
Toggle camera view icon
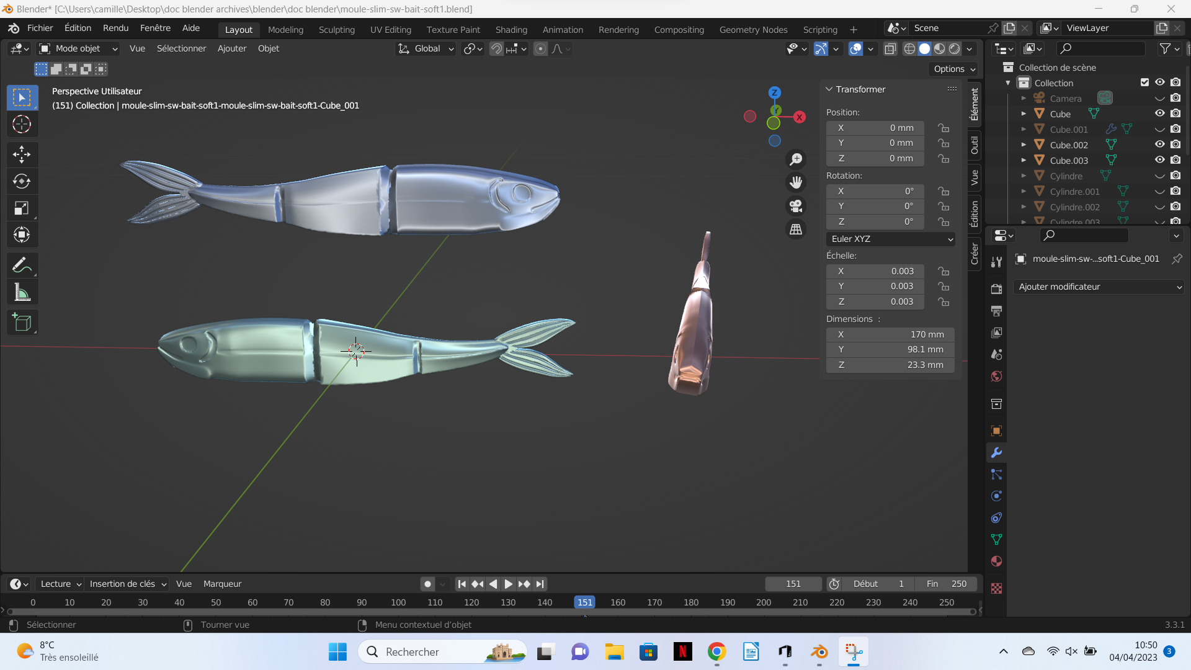(796, 205)
